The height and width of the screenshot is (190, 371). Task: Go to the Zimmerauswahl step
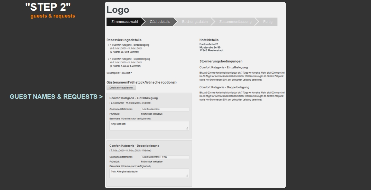pyautogui.click(x=124, y=22)
